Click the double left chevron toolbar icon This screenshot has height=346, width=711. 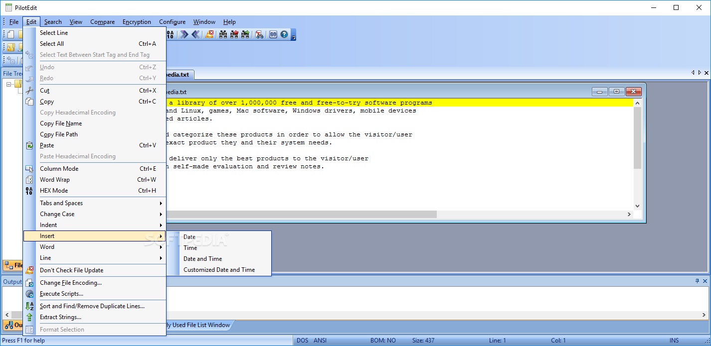click(195, 34)
